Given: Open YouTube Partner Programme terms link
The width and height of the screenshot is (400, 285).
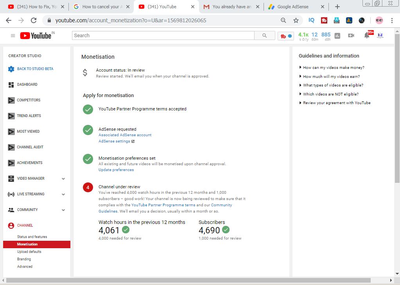Looking at the screenshot, I should pos(163,205).
